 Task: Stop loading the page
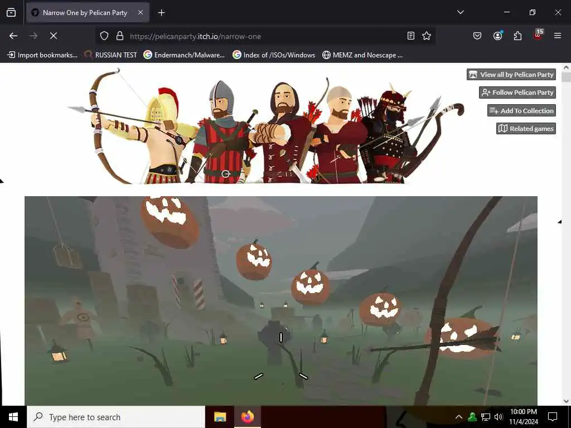(54, 36)
